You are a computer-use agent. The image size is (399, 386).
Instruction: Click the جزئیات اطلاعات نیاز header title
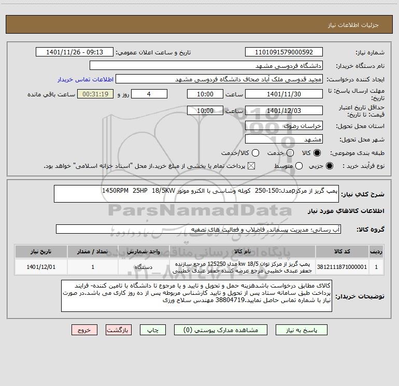click(x=353, y=25)
